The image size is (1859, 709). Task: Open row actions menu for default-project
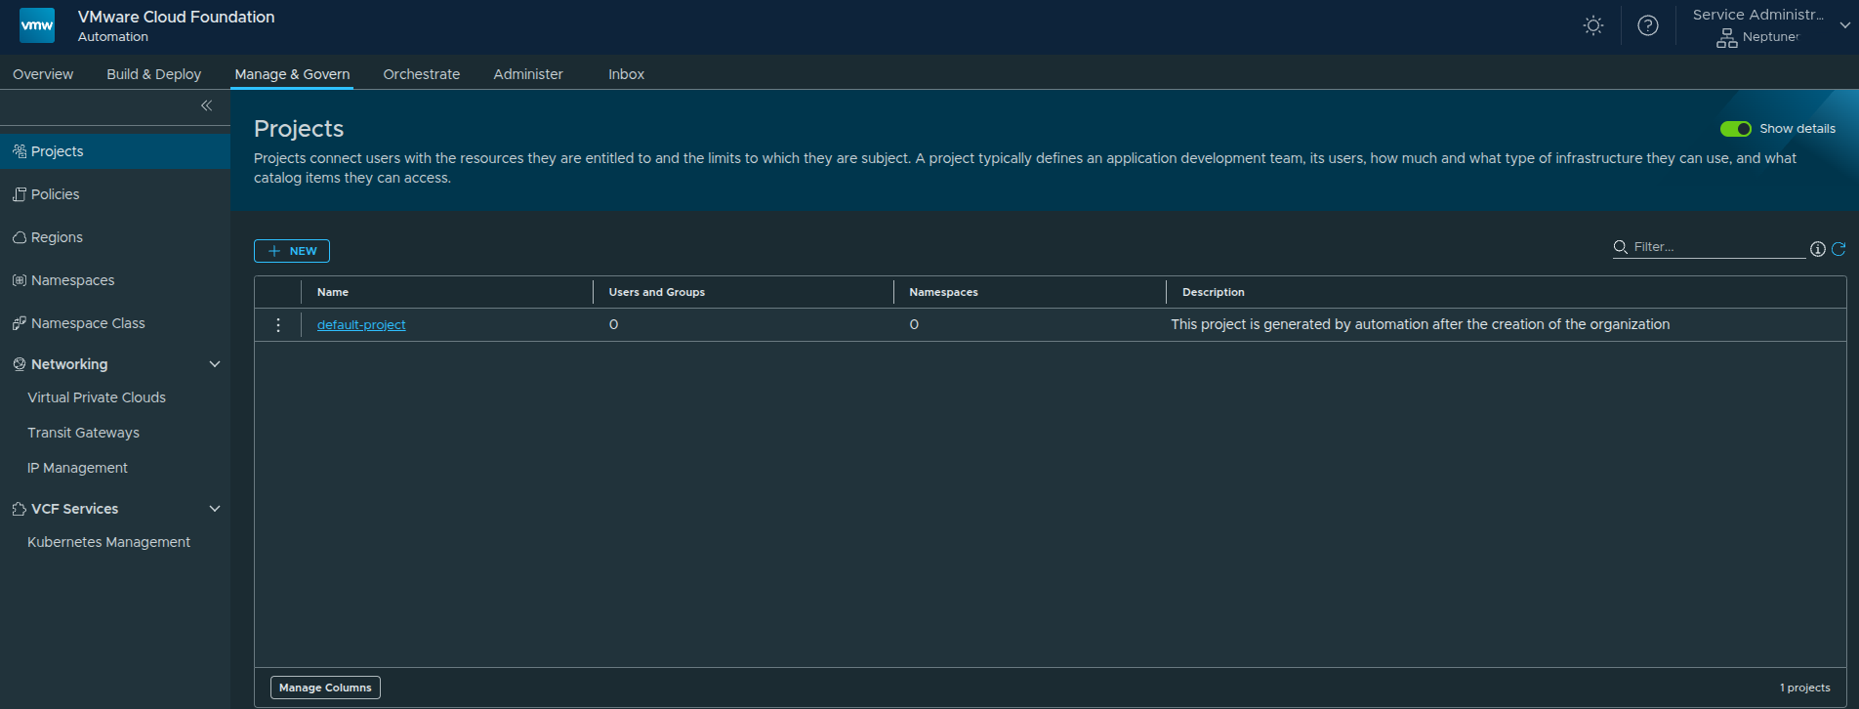click(278, 325)
